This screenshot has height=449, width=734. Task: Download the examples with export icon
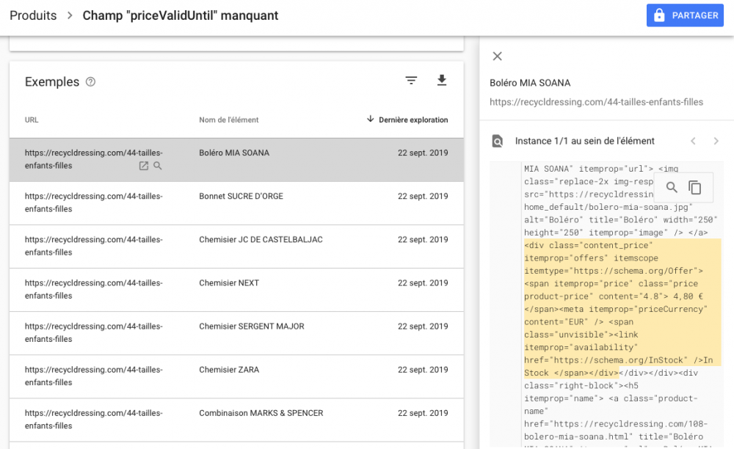pos(441,81)
